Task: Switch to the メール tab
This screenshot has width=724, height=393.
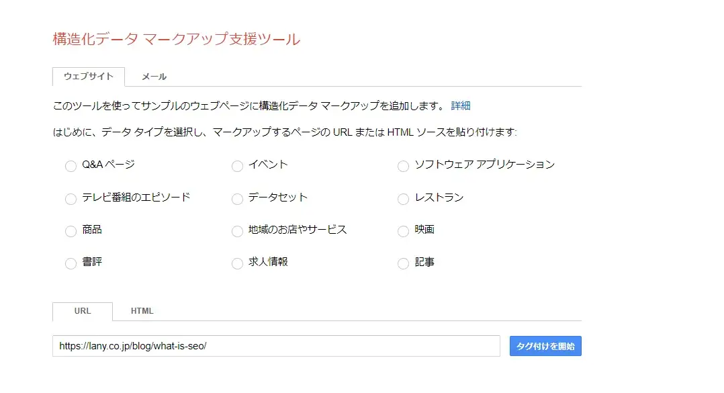Action: tap(154, 77)
